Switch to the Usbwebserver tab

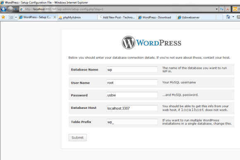tap(196, 17)
